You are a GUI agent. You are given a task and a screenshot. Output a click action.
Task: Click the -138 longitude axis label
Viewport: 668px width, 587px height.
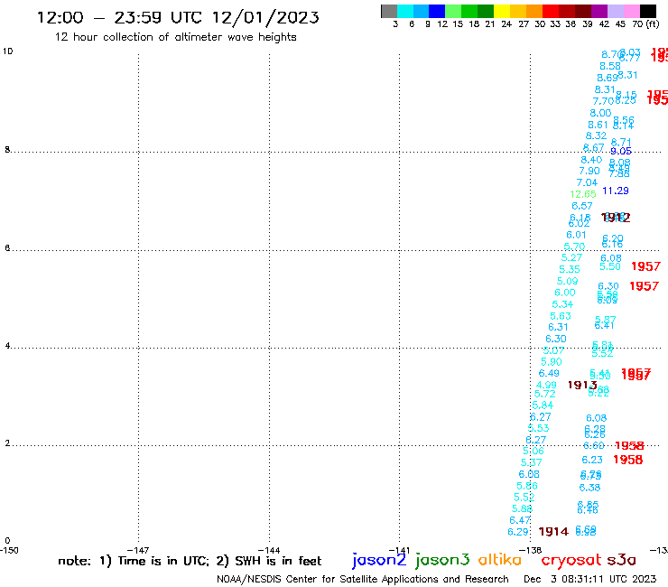click(531, 550)
